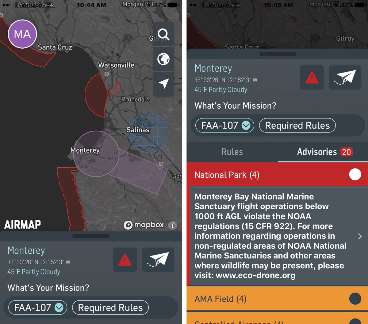Screen dimensions: 368x324
Task: Tap the left screen panel drag handle
Action: 91,236
